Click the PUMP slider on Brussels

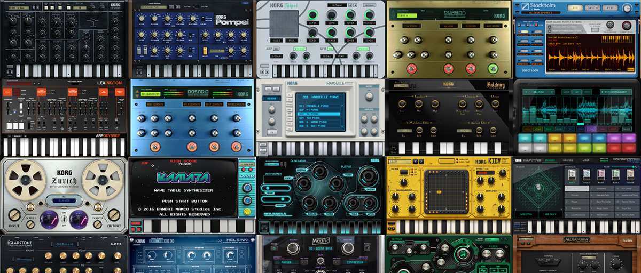coord(276,188)
